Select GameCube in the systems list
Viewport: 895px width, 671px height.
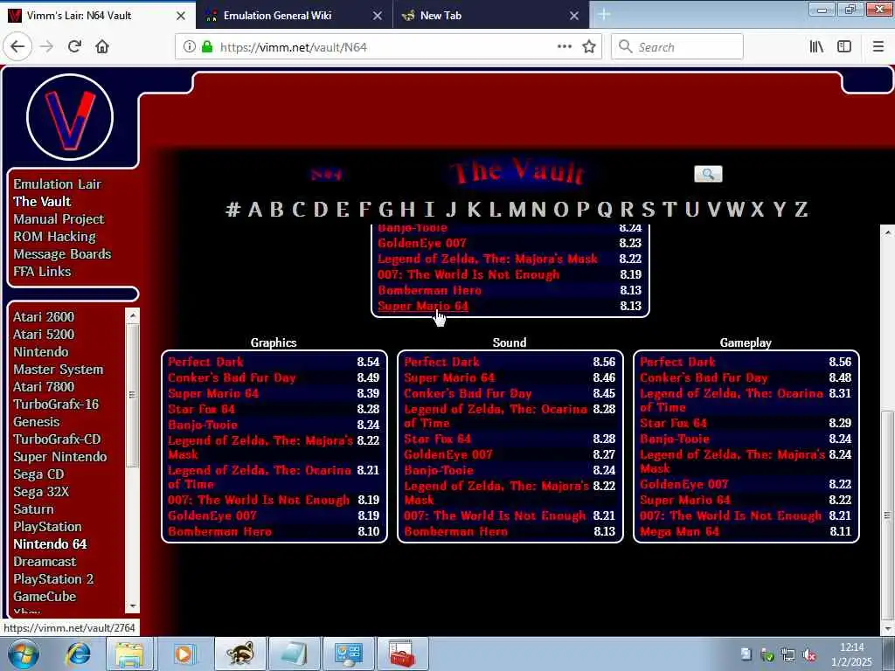click(x=45, y=596)
